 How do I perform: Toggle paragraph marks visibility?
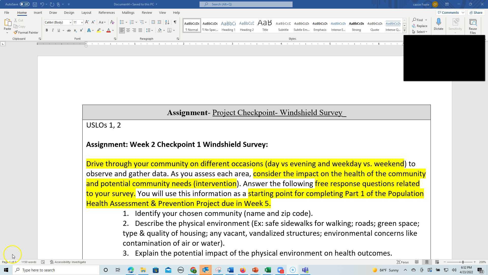tap(175, 22)
